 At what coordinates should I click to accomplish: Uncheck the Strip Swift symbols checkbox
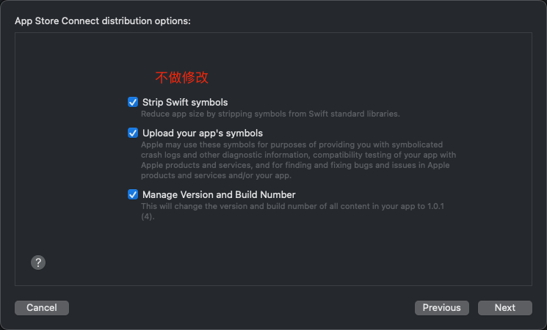pos(133,102)
